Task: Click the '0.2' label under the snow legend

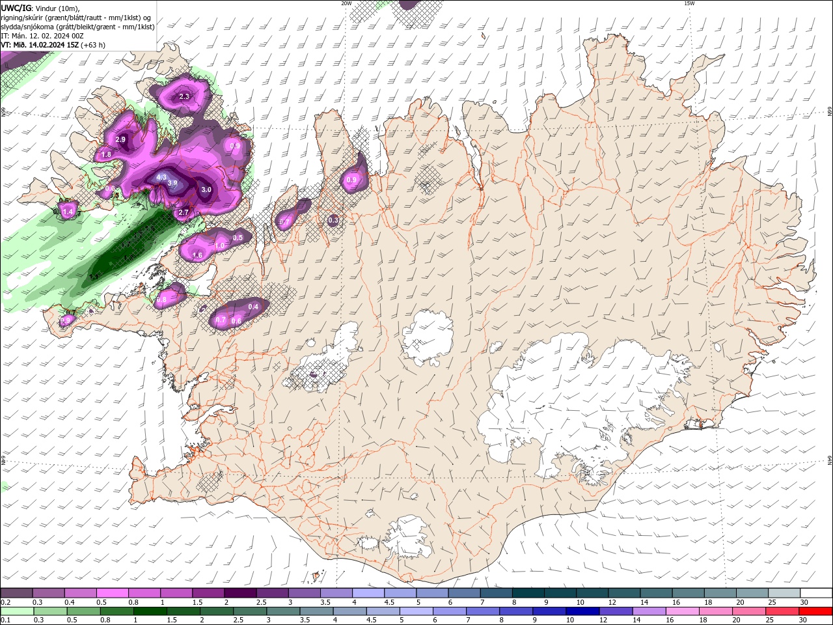Action: [x=5, y=602]
